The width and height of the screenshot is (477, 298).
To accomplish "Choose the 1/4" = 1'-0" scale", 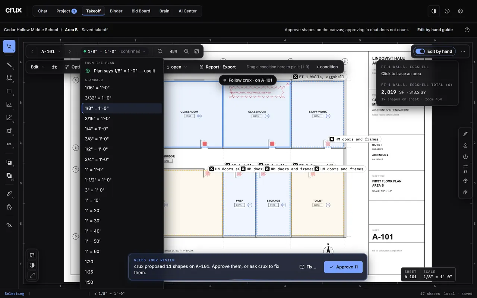I will [x=122, y=129].
